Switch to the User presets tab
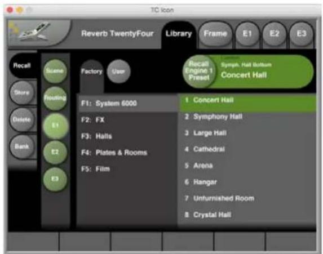Image resolution: width=323 pixels, height=254 pixels. pyautogui.click(x=118, y=72)
